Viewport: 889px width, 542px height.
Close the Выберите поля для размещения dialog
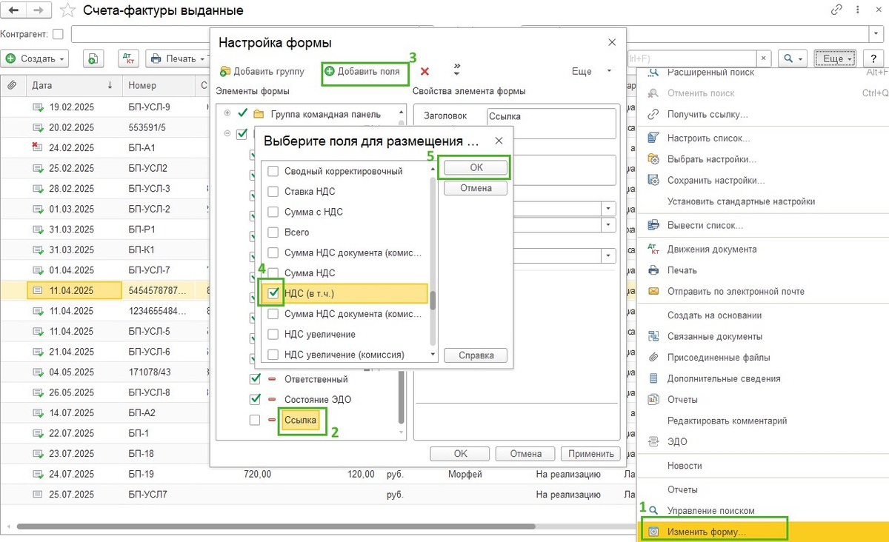coord(499,140)
